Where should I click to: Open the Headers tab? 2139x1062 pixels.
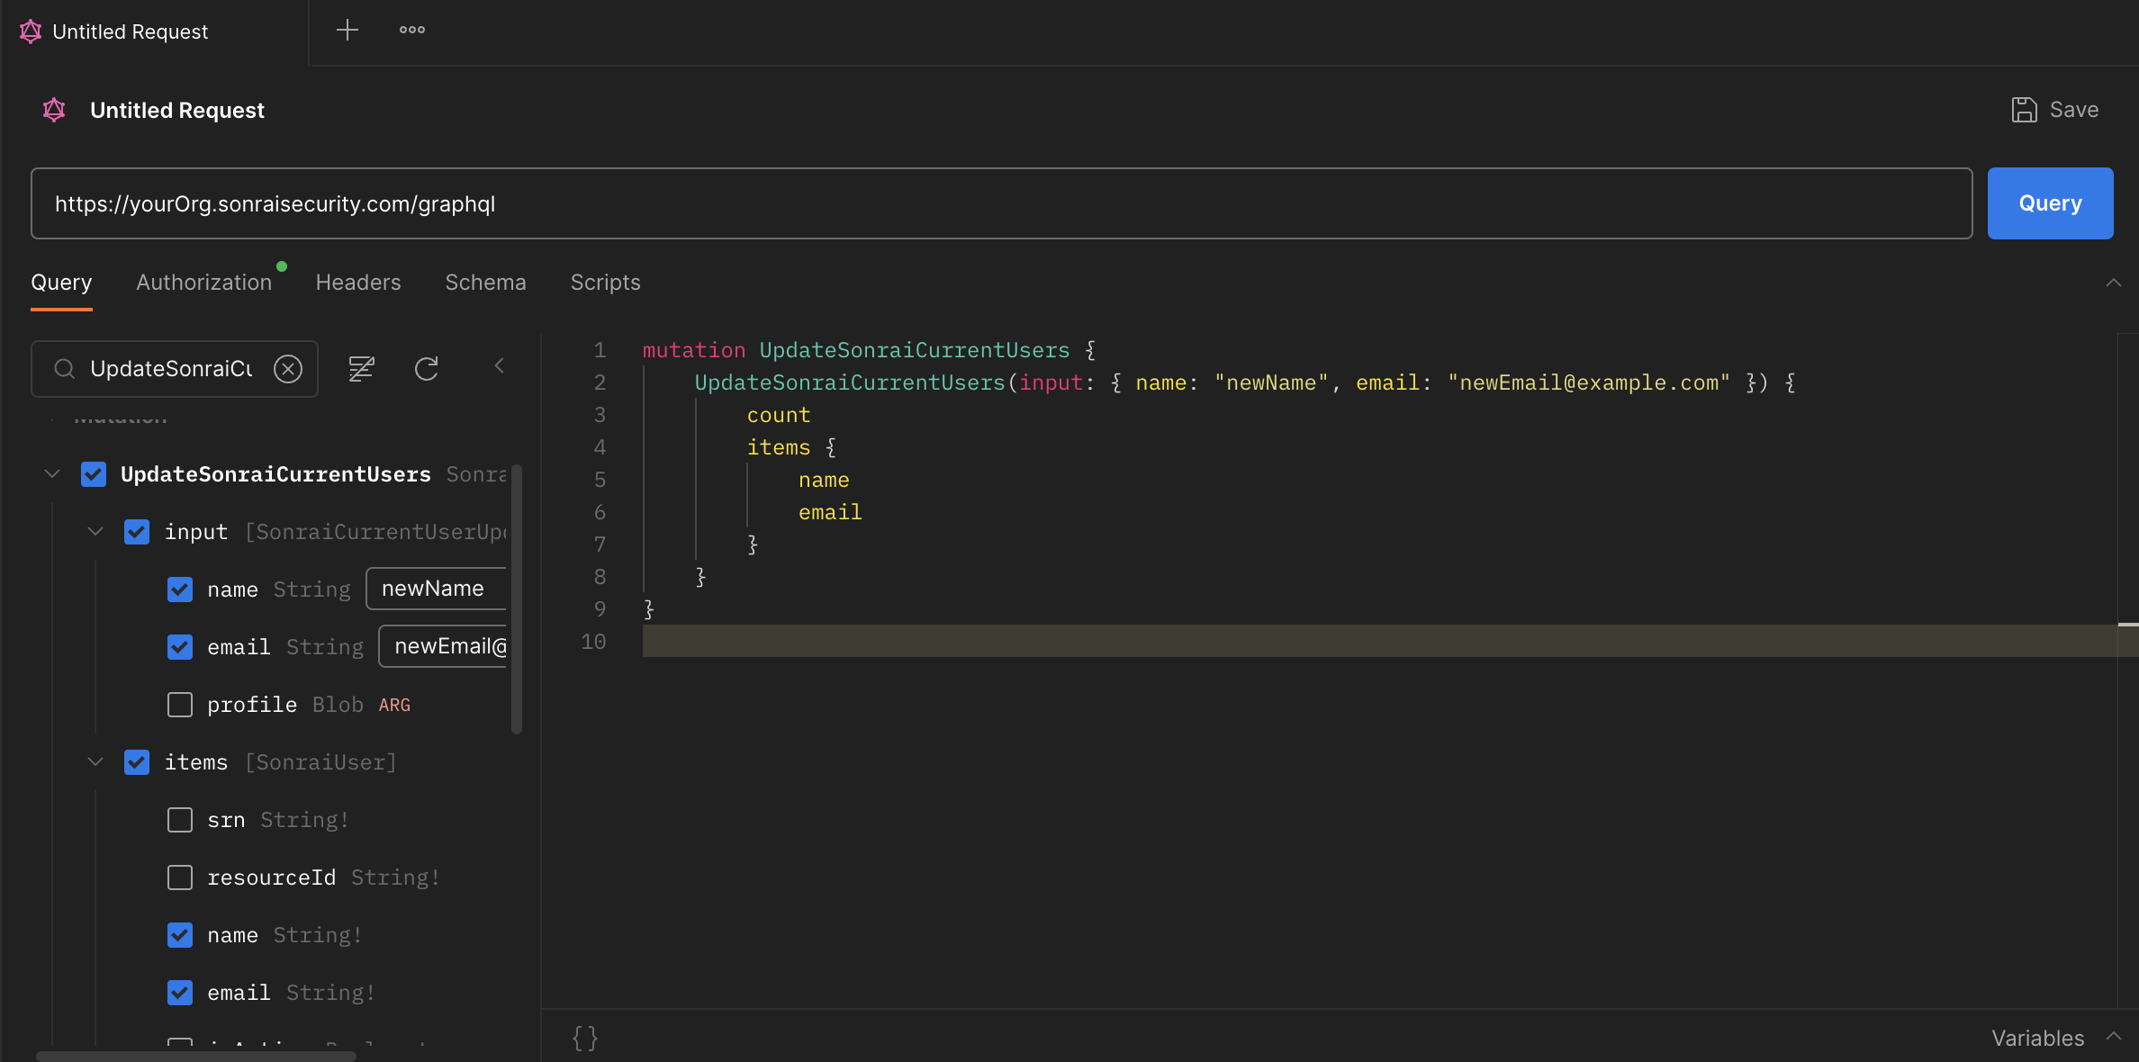coord(358,283)
